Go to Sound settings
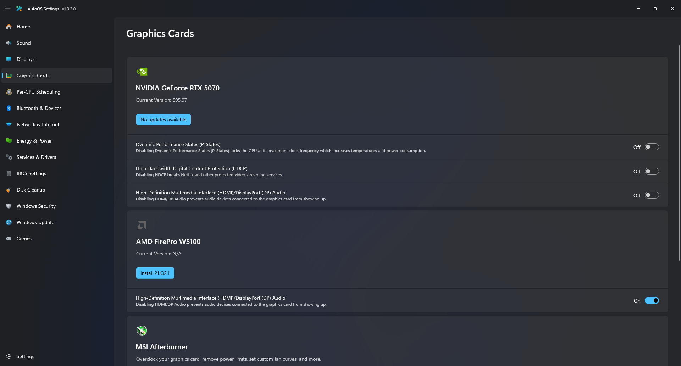The height and width of the screenshot is (366, 681). 57,43
